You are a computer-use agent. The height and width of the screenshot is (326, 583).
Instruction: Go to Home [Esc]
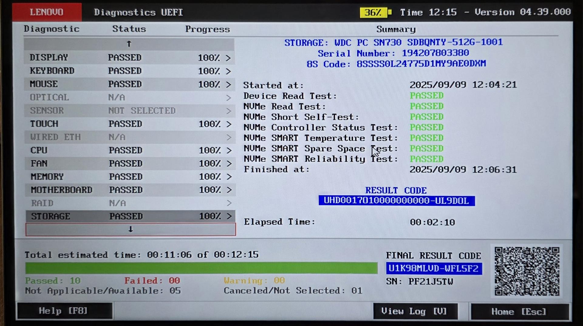[520, 311]
